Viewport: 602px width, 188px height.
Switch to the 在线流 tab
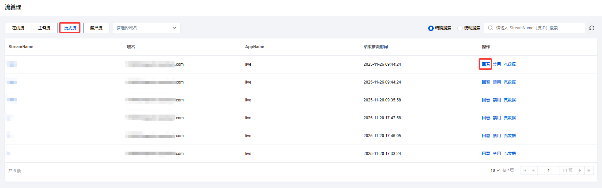tap(18, 28)
